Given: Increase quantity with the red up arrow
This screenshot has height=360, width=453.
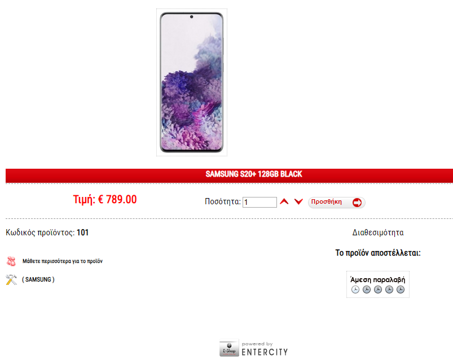Looking at the screenshot, I should point(284,201).
